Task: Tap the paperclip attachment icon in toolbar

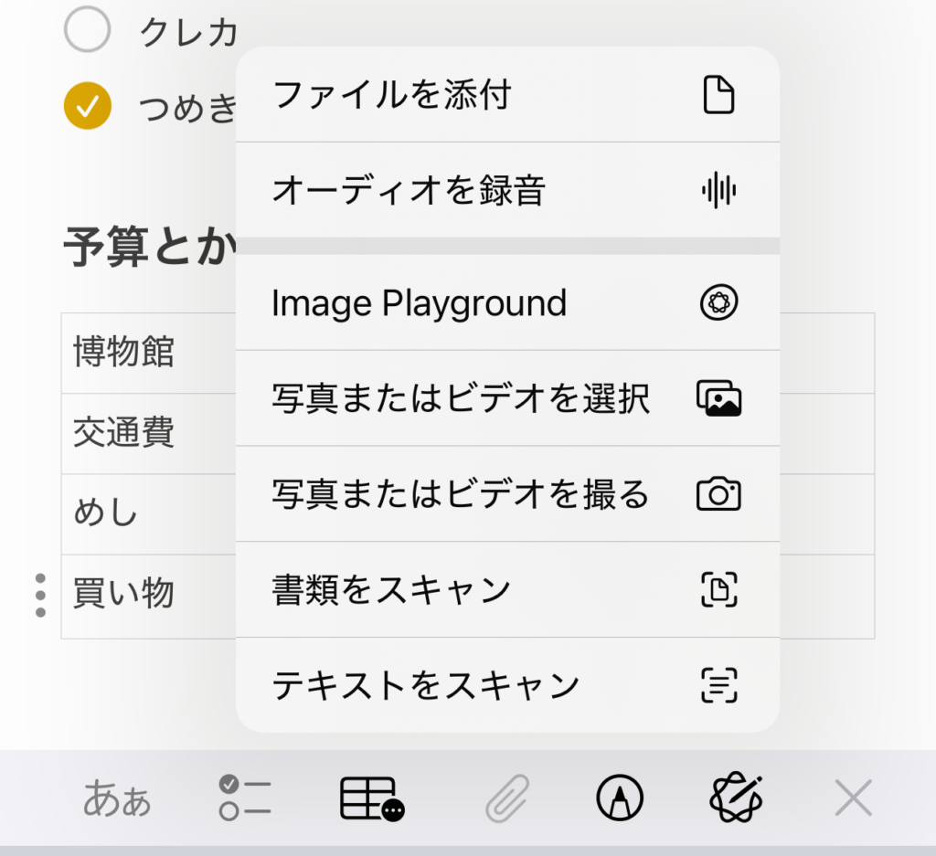Action: pyautogui.click(x=507, y=799)
